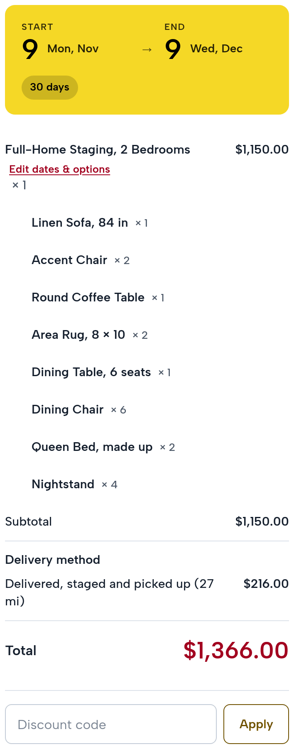Select the end date Wed, Dec 9

203,49
